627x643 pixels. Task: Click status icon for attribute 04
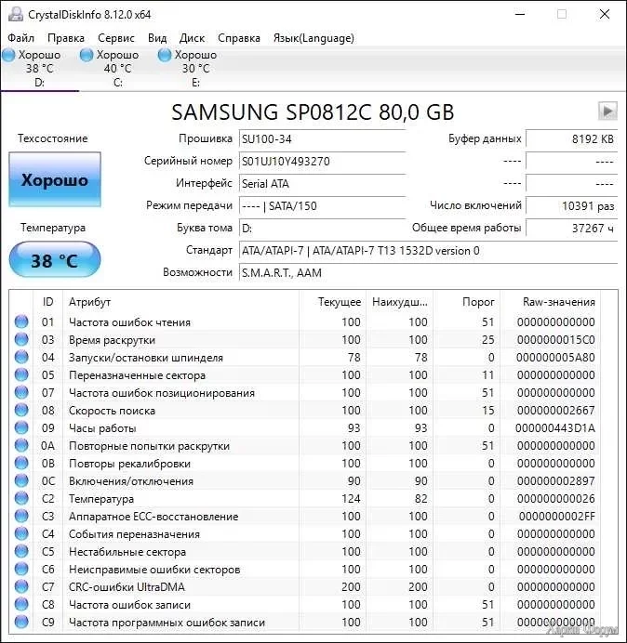21,357
